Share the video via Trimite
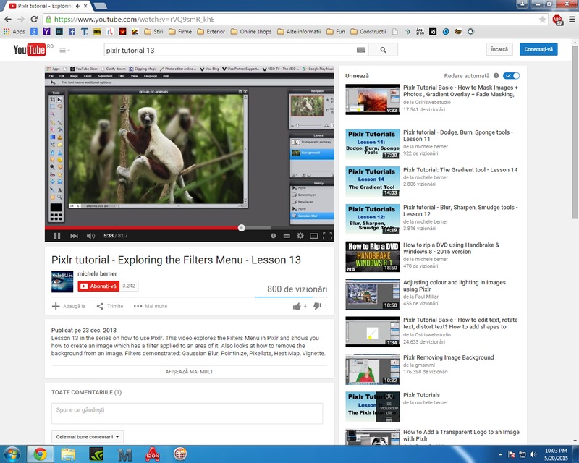This screenshot has width=579, height=463. (110, 306)
